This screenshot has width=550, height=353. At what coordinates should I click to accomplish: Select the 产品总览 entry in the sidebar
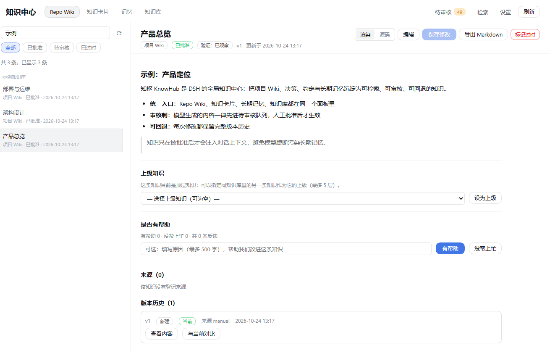click(x=61, y=140)
